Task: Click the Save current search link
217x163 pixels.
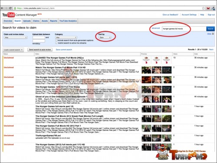Action: 64,50
